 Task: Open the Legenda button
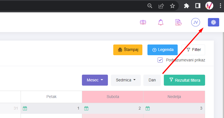(x=162, y=50)
